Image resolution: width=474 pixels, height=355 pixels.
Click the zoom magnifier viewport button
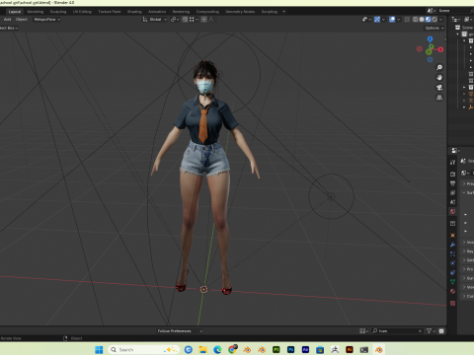(x=439, y=67)
